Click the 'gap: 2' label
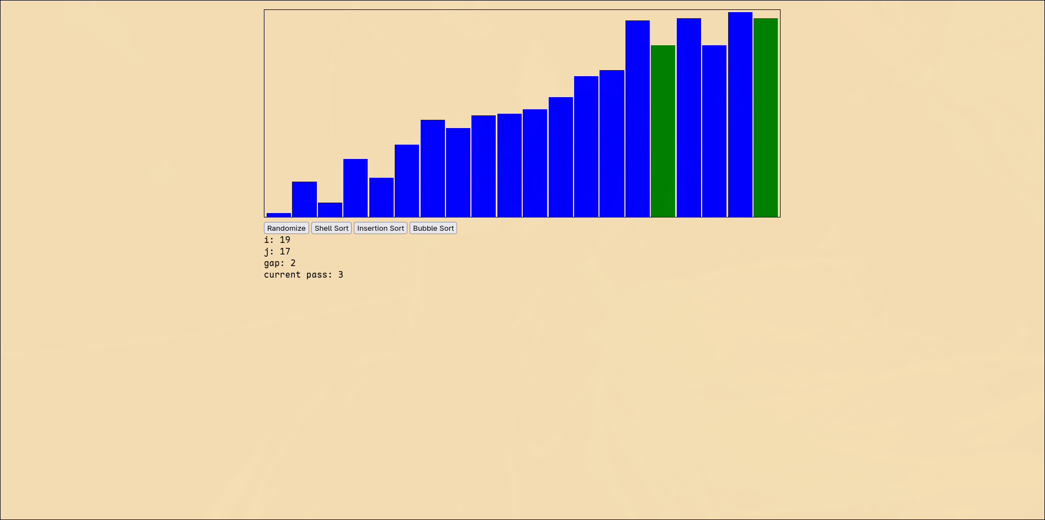This screenshot has height=520, width=1045. [x=279, y=263]
